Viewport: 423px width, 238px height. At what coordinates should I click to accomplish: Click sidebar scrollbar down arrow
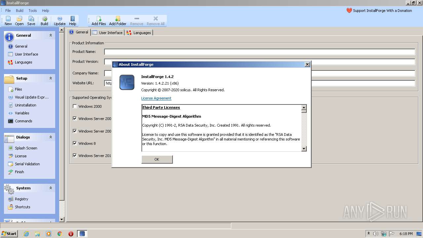tap(61, 219)
